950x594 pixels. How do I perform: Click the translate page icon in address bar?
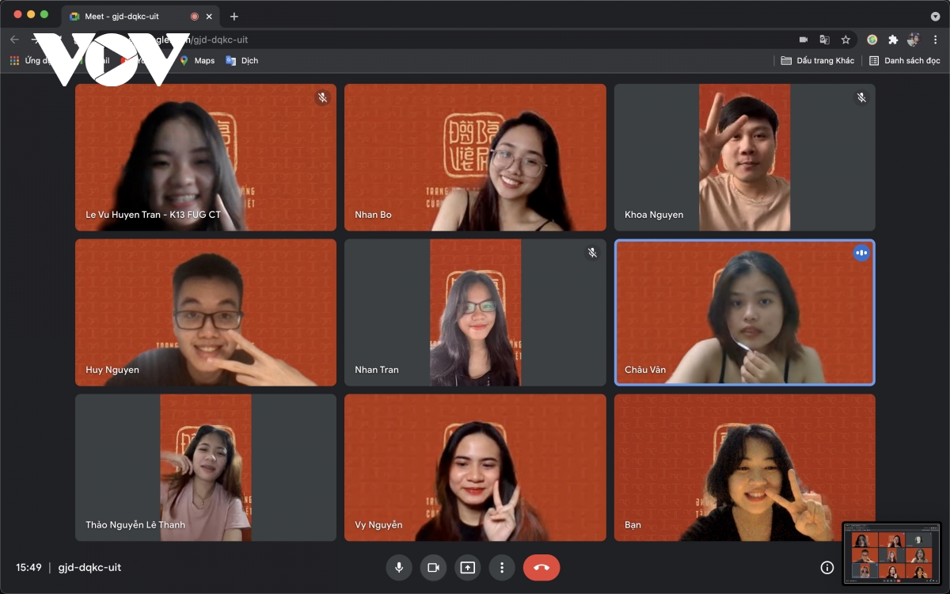[824, 40]
